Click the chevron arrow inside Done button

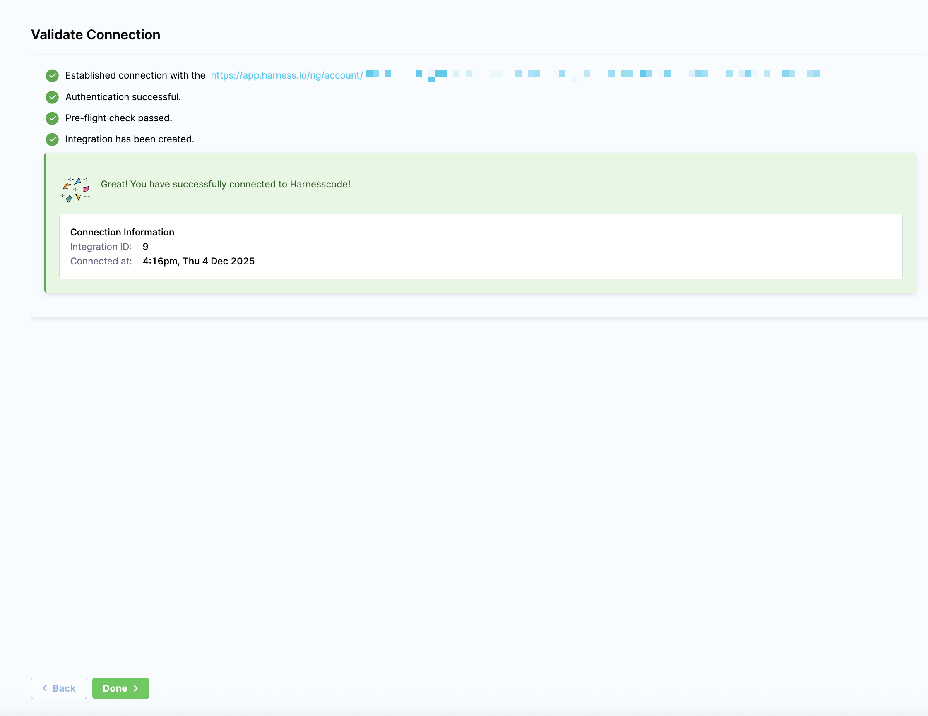point(135,688)
